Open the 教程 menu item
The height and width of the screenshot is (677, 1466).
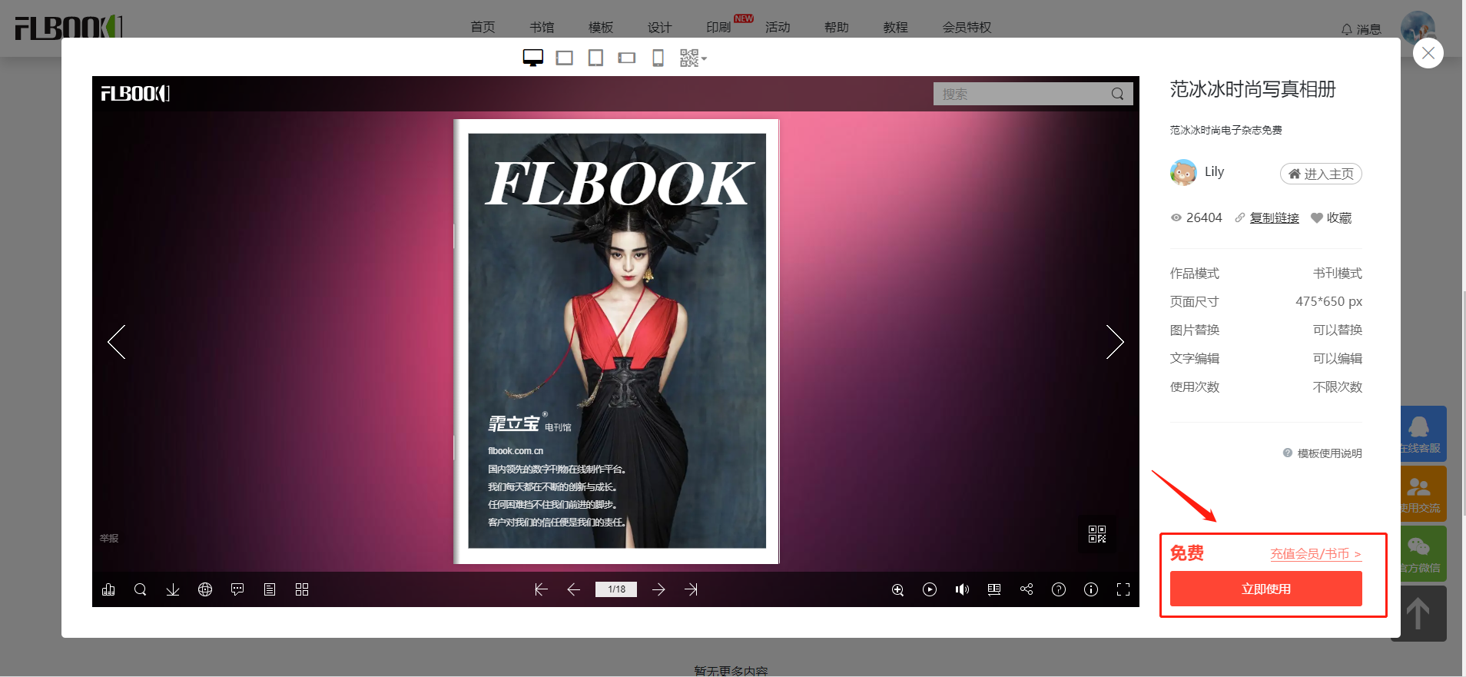click(896, 27)
